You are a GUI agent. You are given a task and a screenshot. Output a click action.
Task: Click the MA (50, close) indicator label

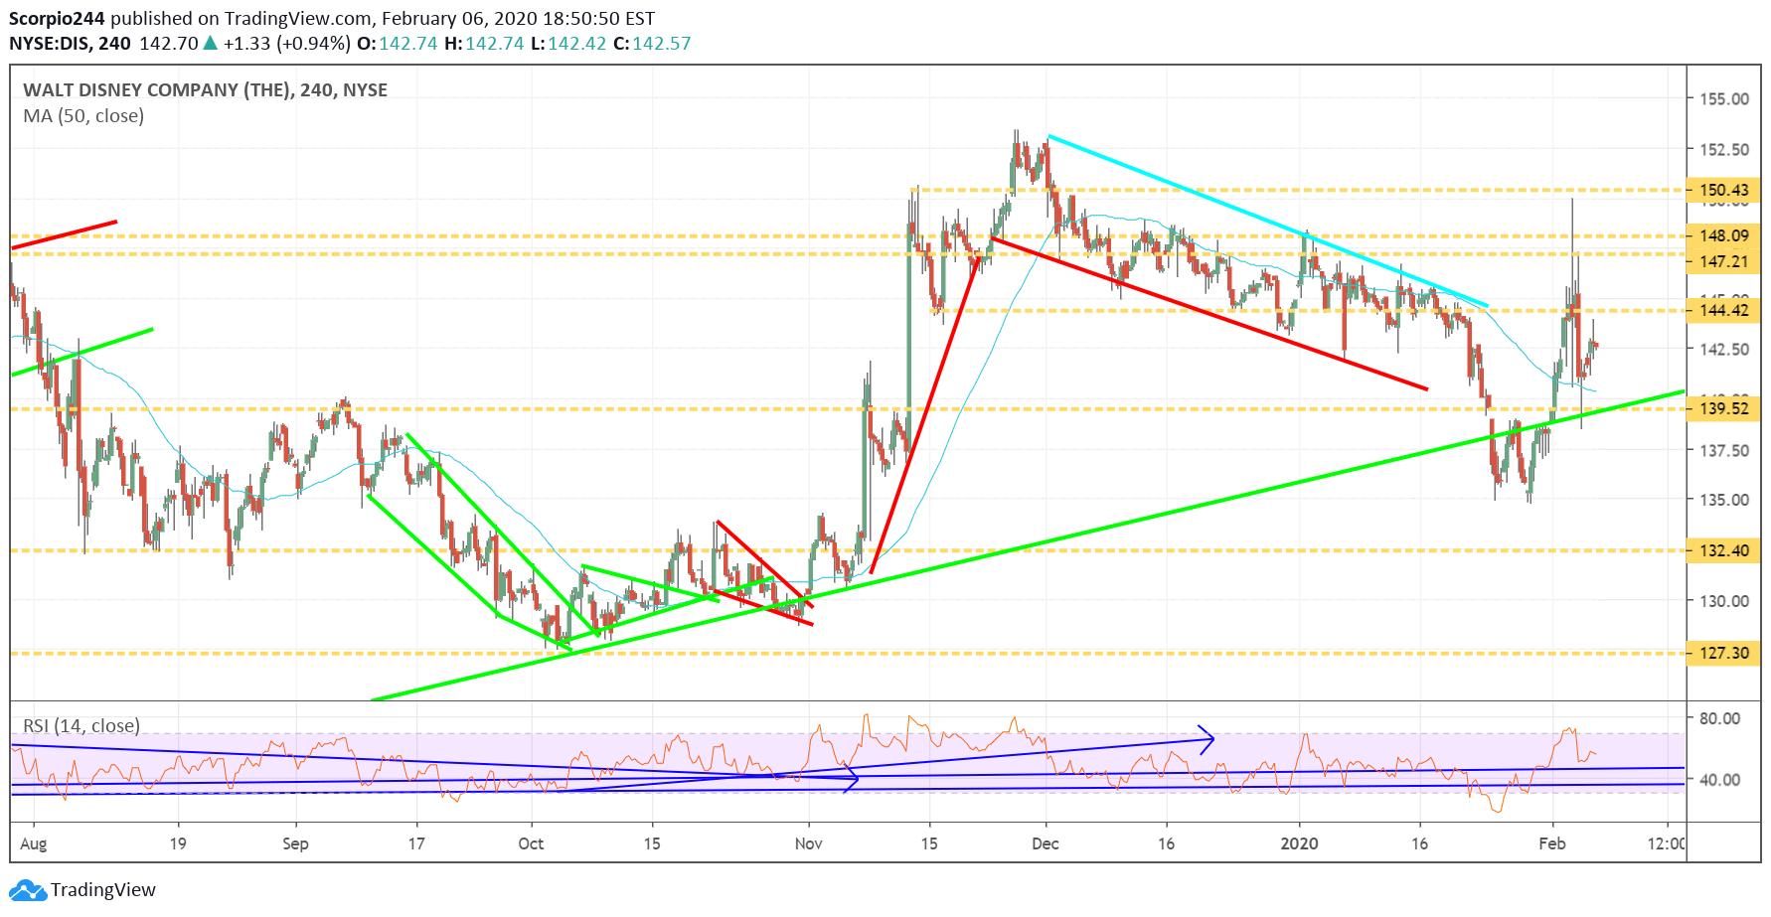click(x=83, y=116)
